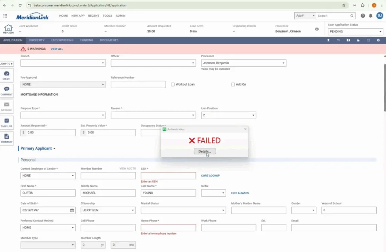
Task: Open the Loan Application Status dropdown showing PENDING
Action: pyautogui.click(x=355, y=32)
